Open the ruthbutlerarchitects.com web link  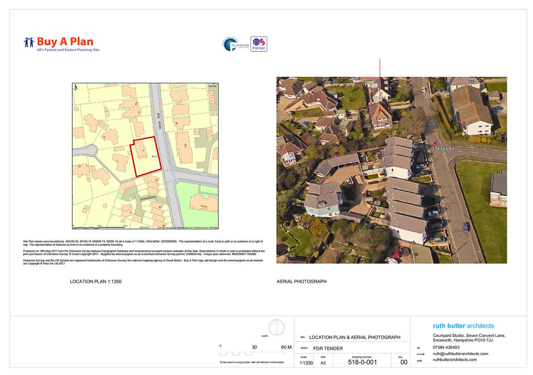454,360
